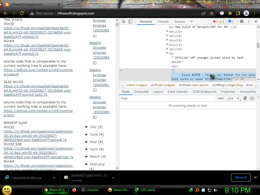Bookmark this page with the star
The image size is (260, 195).
click(212, 13)
